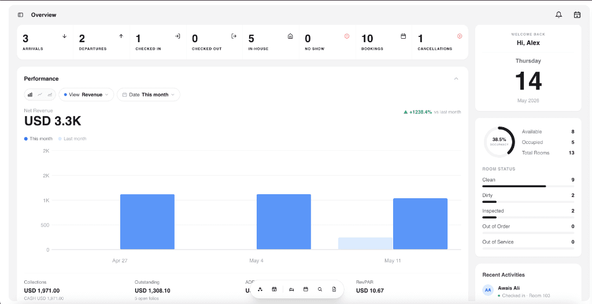Click the light blue last-month bar

pyautogui.click(x=365, y=243)
